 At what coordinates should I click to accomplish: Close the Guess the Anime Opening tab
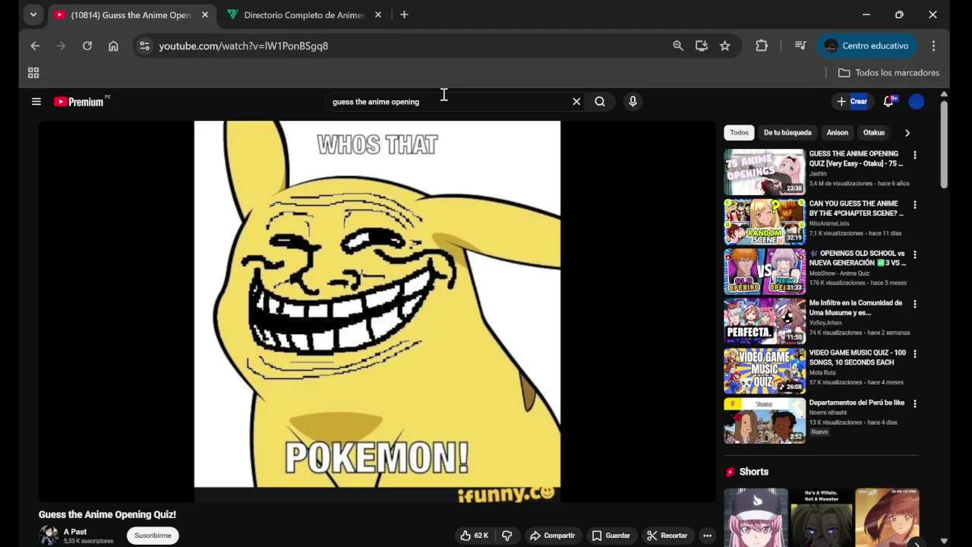tap(204, 14)
